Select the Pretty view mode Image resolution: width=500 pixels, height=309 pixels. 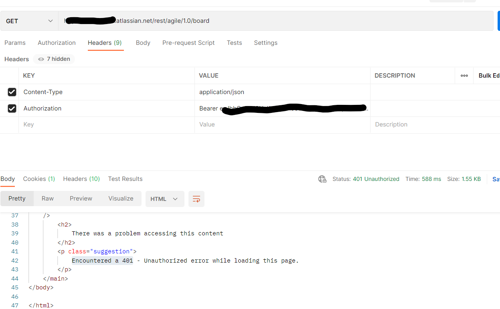pyautogui.click(x=17, y=199)
